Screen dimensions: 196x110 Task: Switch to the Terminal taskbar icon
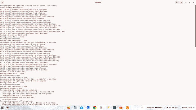[x=114, y=107]
